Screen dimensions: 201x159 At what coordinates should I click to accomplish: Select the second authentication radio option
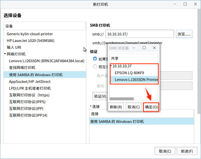95,67
